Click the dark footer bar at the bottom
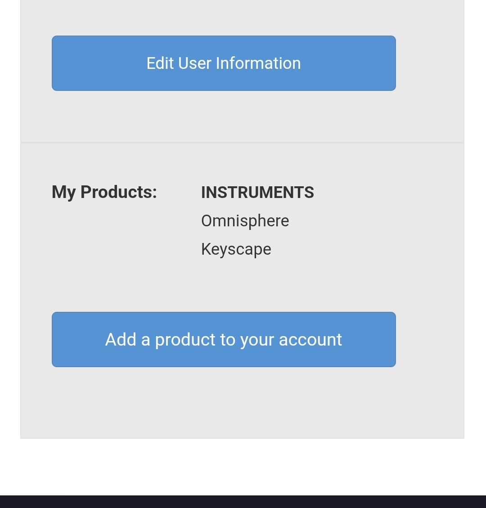486x508 pixels. (243, 500)
